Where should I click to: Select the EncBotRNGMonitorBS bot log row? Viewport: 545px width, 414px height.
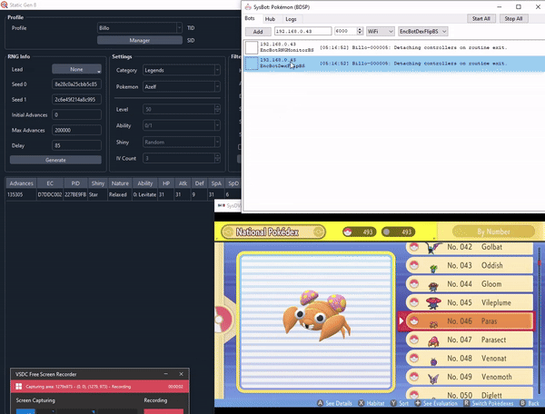(x=394, y=47)
